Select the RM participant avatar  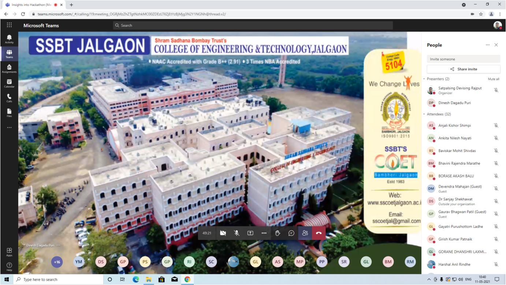coord(410,262)
